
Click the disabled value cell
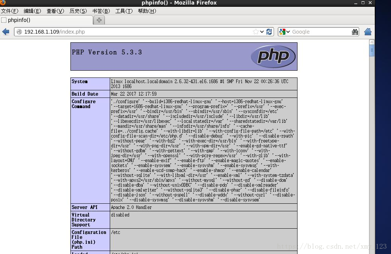[204, 220]
